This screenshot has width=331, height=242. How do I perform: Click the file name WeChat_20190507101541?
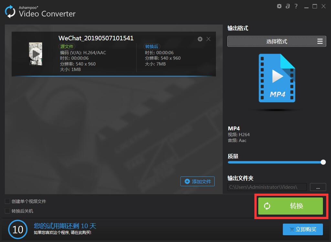pyautogui.click(x=96, y=38)
